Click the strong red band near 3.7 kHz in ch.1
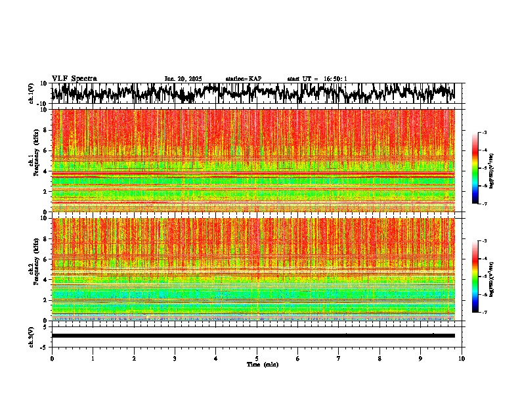Screen dimensions: 520x402 pos(253,174)
